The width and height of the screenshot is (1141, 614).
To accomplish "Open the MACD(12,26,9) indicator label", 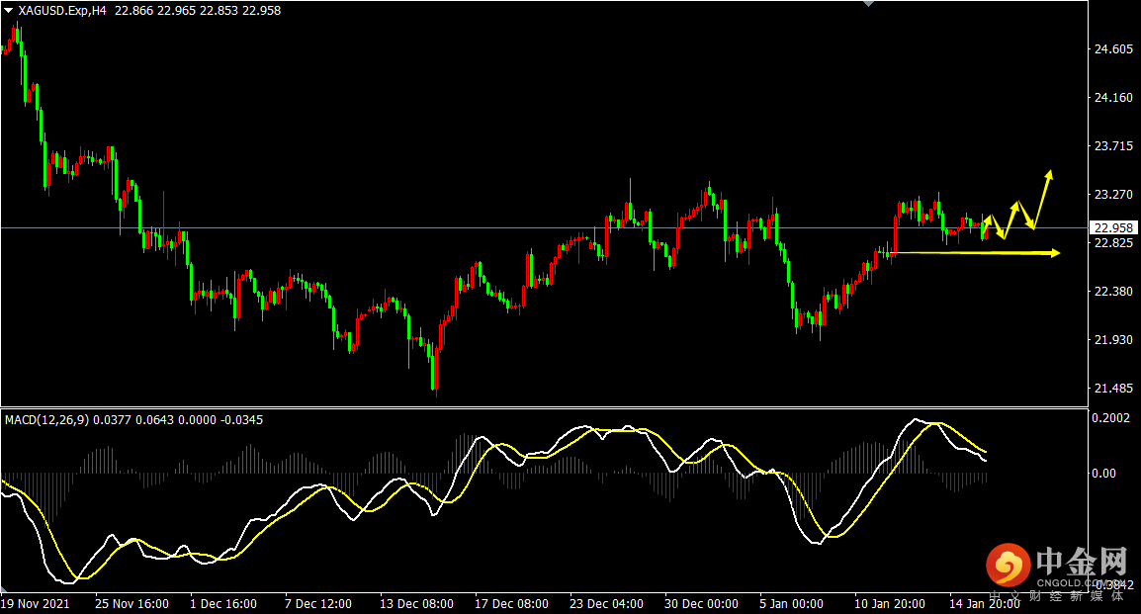I will click(x=47, y=420).
